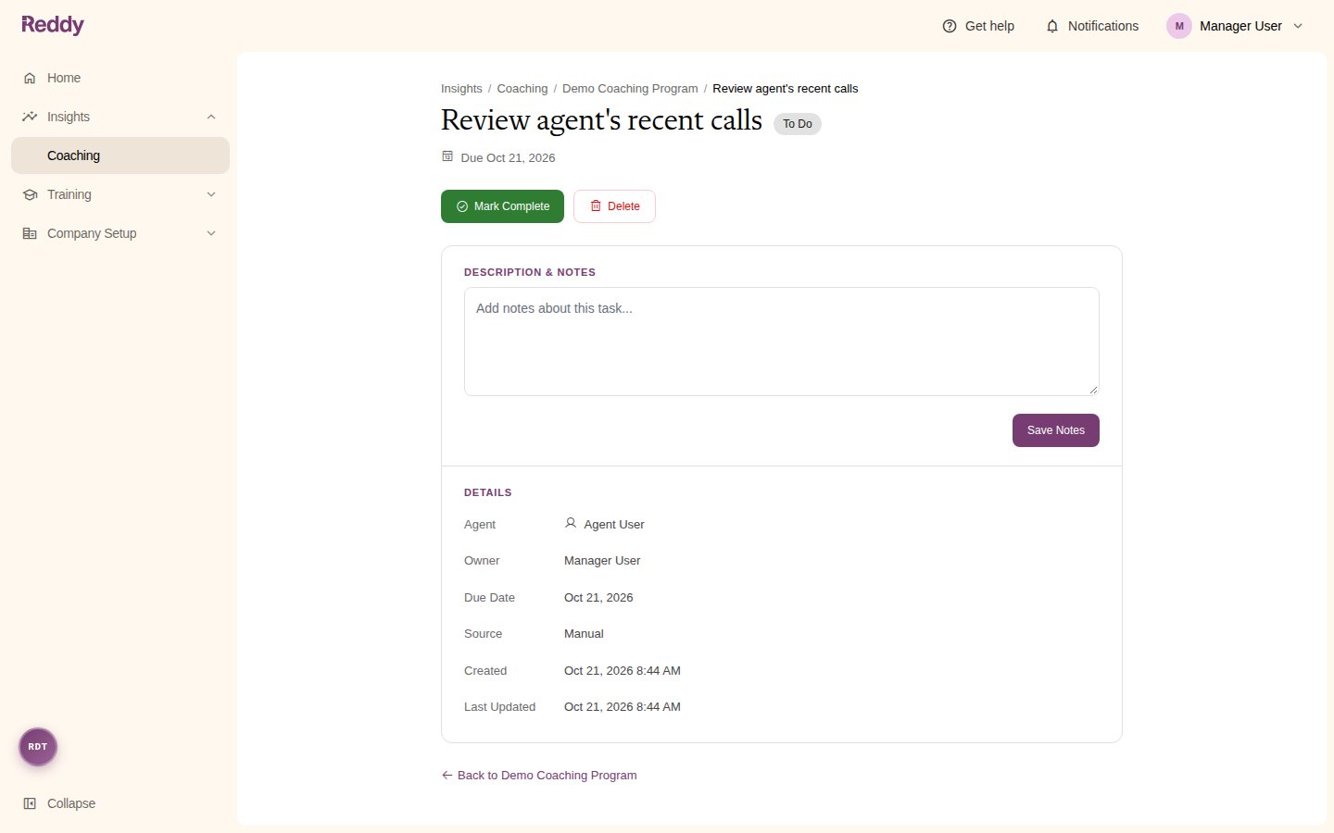This screenshot has width=1334, height=833.
Task: Click the To Do status badge
Action: 798,124
